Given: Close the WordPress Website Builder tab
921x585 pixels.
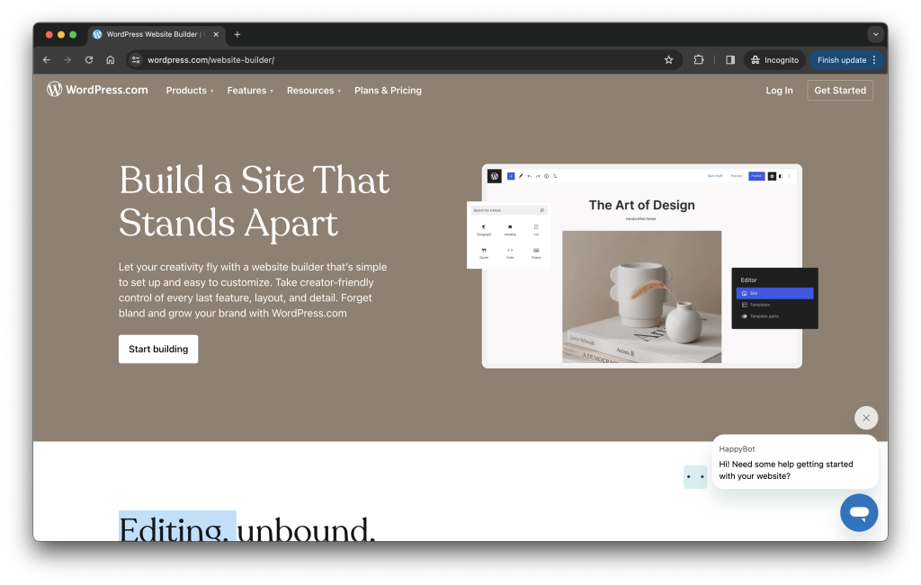Looking at the screenshot, I should (x=216, y=35).
